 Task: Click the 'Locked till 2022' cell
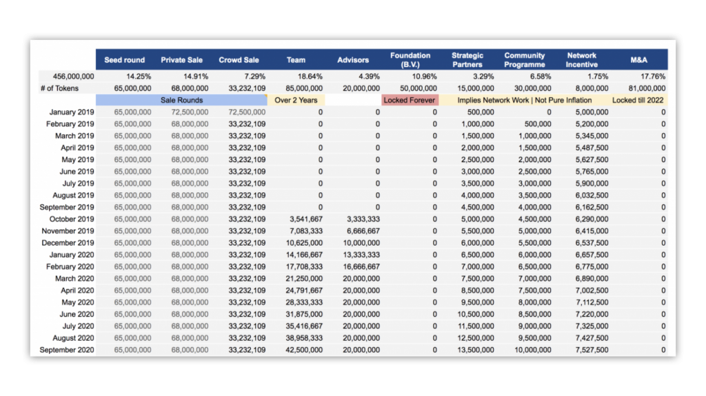[x=638, y=100]
